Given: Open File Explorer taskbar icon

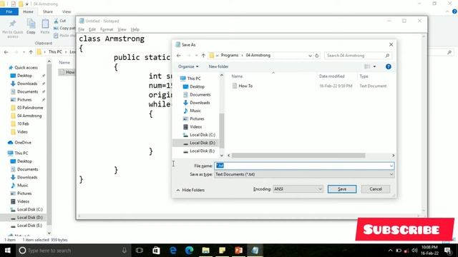Looking at the screenshot, I should [205, 251].
